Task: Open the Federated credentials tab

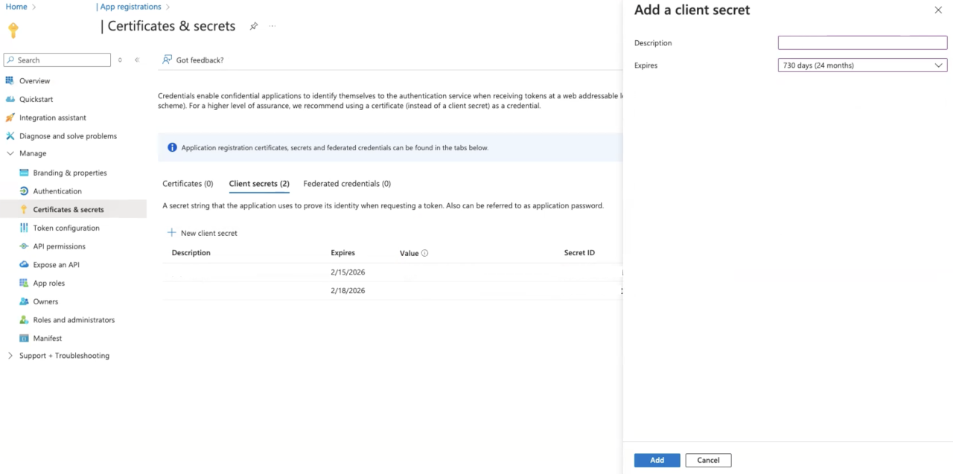Action: [347, 183]
